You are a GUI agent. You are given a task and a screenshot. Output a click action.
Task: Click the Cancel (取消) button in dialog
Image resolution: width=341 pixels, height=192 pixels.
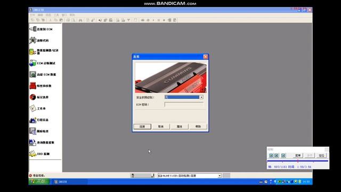(161, 126)
